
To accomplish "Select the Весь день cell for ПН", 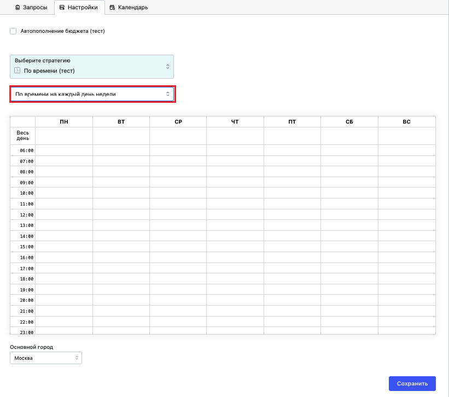I will tap(64, 136).
